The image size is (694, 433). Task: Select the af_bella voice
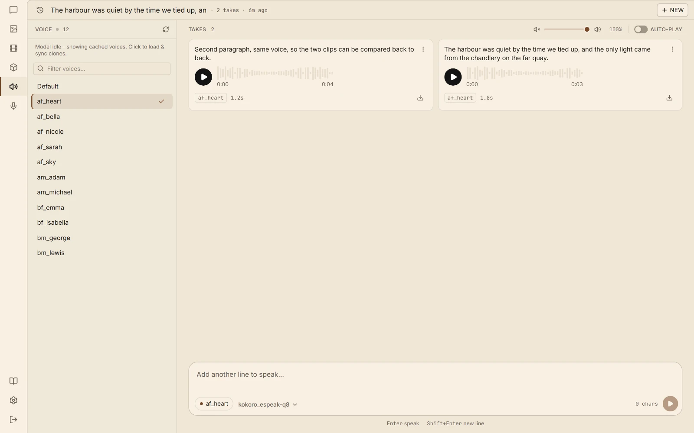tap(102, 116)
